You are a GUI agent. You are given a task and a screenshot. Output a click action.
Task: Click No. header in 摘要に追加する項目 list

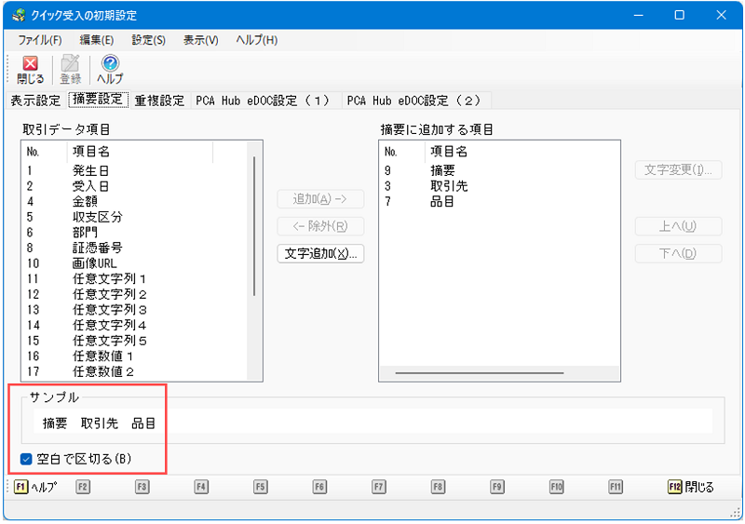point(402,152)
